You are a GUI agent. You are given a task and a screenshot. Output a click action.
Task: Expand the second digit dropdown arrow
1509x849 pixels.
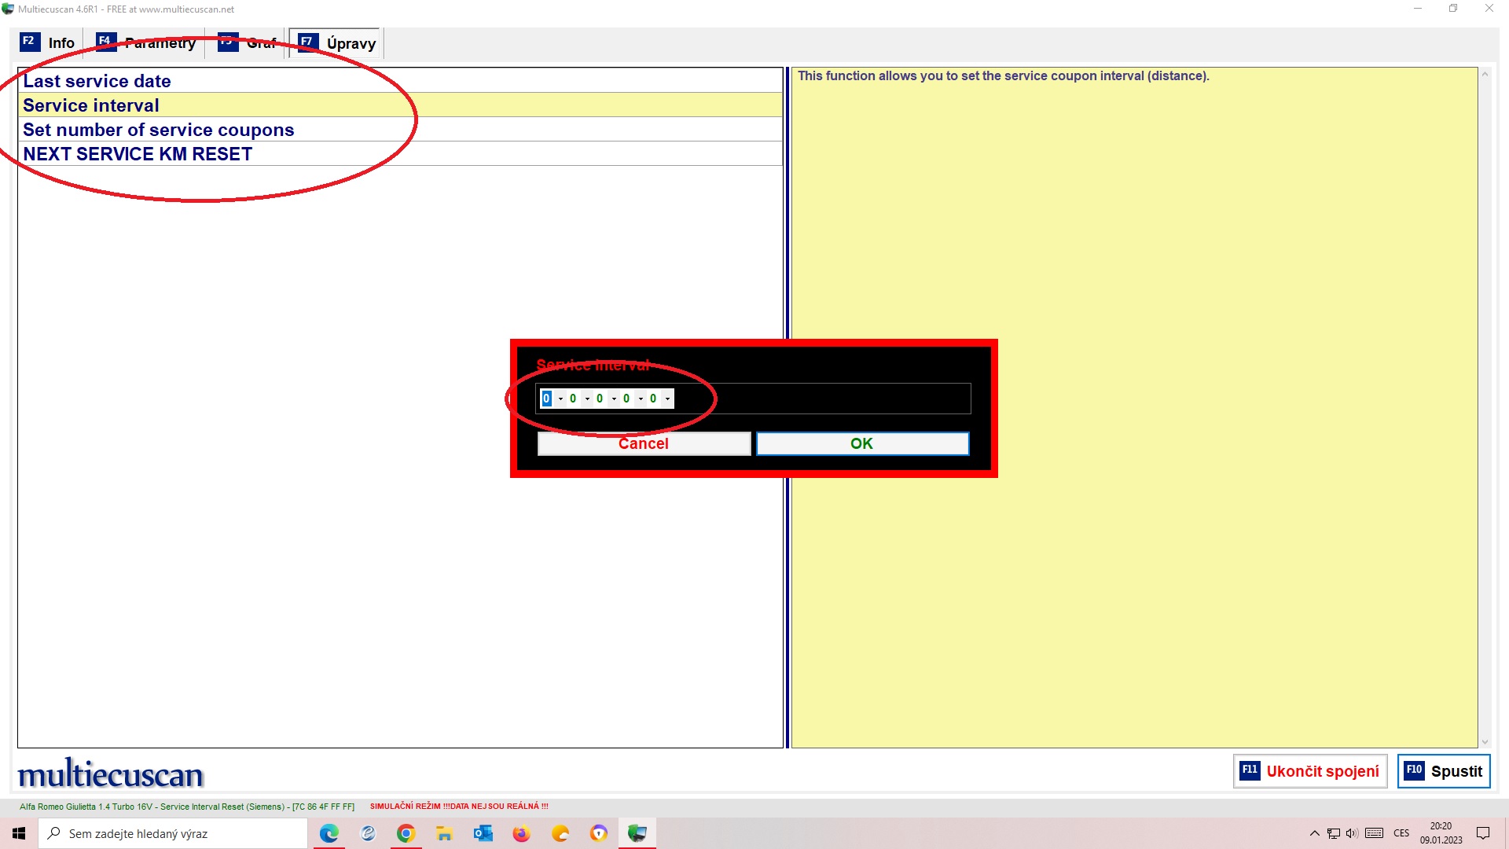(x=587, y=399)
